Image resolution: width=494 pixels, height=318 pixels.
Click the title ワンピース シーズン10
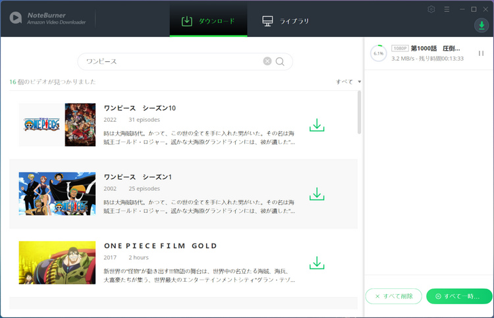[x=140, y=108]
